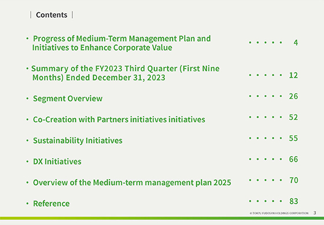Open Progress of Medium-Term Management Plan section
324x225 pixels.
click(122, 43)
